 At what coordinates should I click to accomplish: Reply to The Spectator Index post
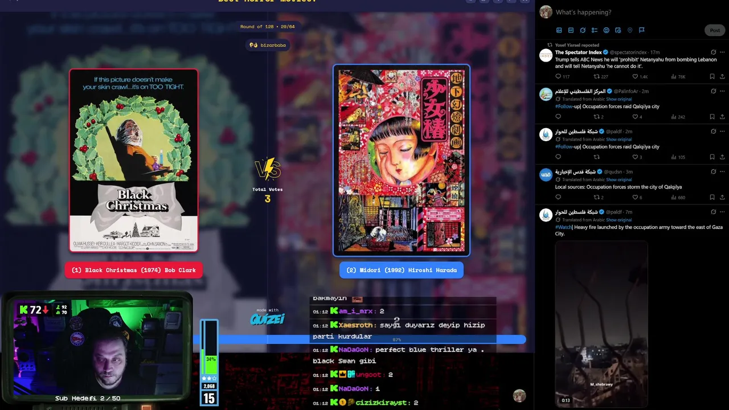click(558, 76)
